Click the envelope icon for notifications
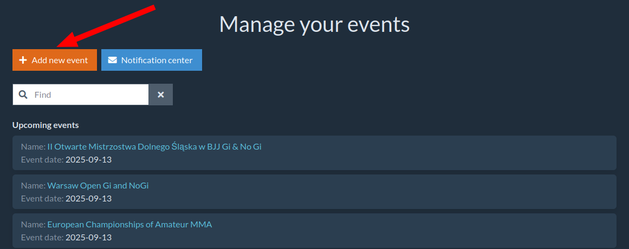629x249 pixels. [112, 60]
